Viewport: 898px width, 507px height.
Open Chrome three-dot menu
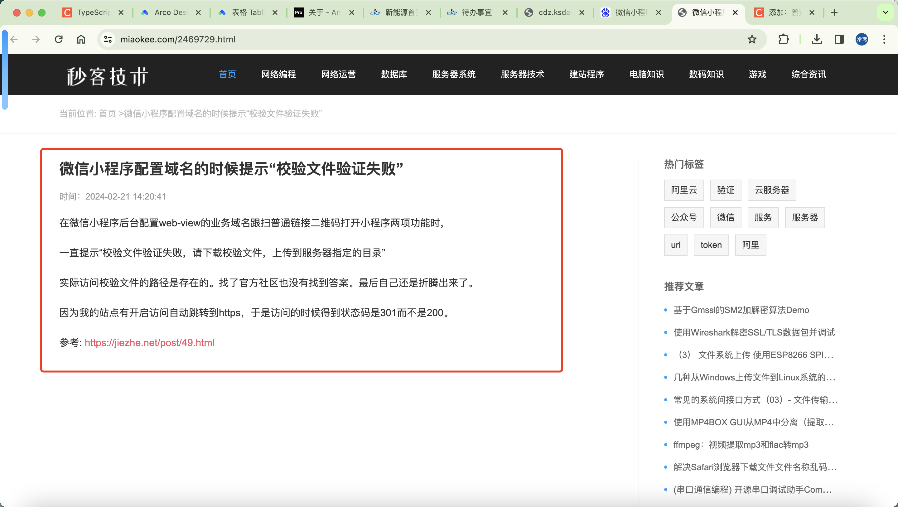click(884, 39)
